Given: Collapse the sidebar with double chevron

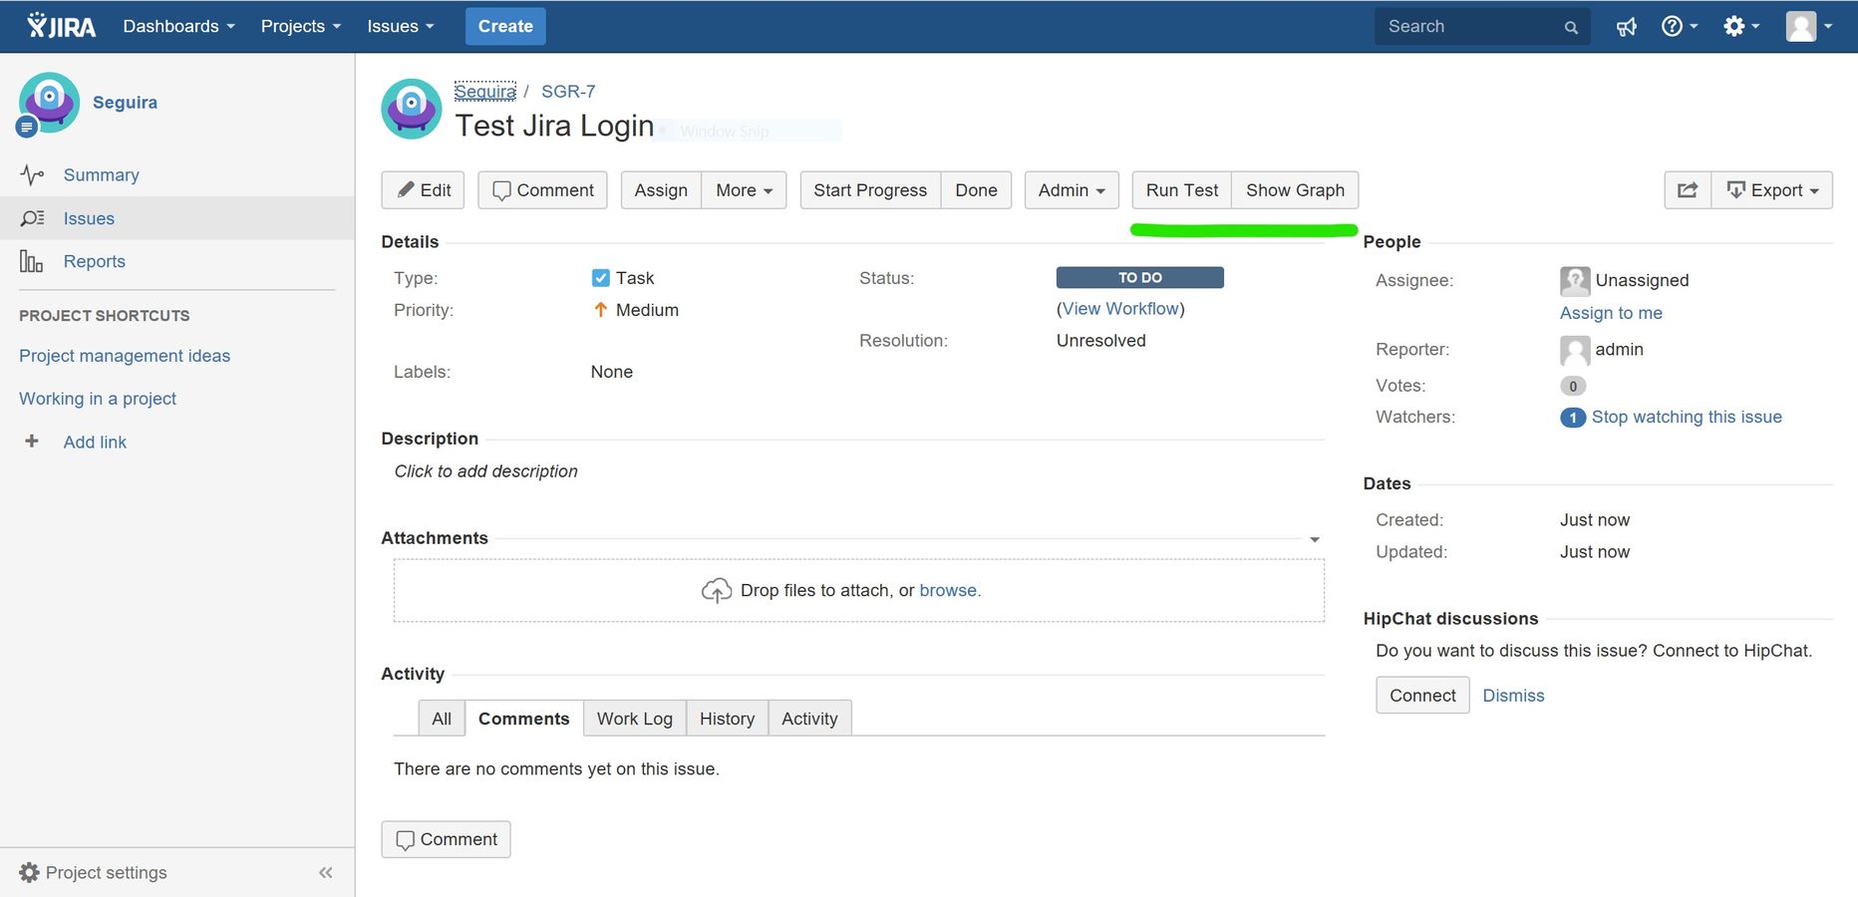Looking at the screenshot, I should point(325,873).
